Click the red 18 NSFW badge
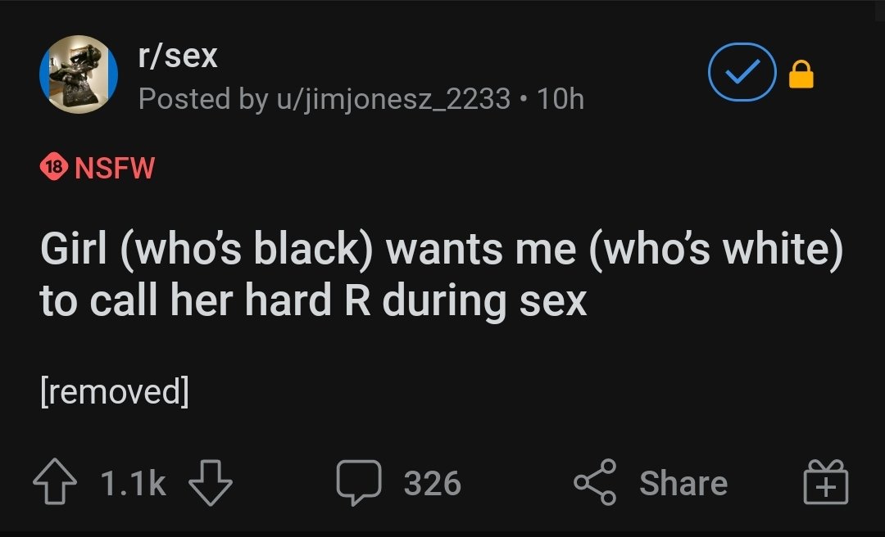The image size is (885, 537). [x=53, y=168]
